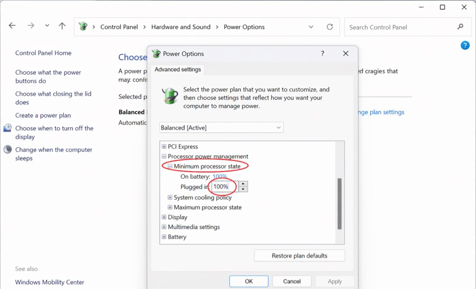Select Processor power management label
Image resolution: width=476 pixels, height=289 pixels.
tap(208, 156)
